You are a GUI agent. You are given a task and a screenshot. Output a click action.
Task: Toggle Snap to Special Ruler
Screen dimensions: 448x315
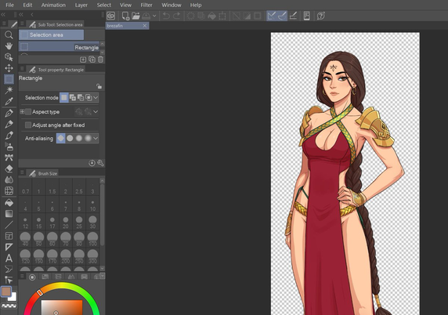pos(282,16)
